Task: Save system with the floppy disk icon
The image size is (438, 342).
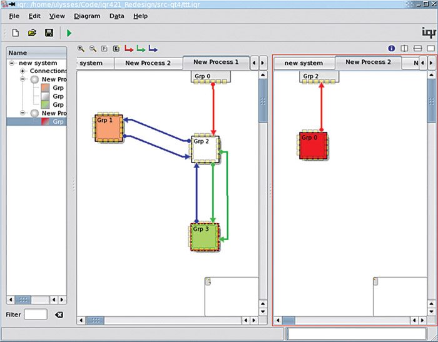Action: coord(49,33)
